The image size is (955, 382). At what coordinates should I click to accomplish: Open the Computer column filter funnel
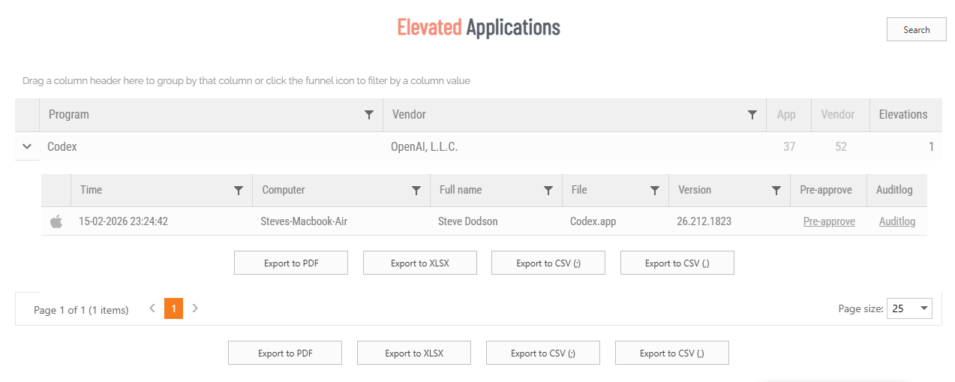416,191
